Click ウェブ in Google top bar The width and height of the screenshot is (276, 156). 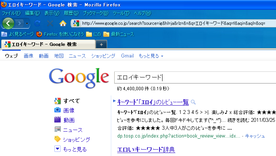click(11, 56)
